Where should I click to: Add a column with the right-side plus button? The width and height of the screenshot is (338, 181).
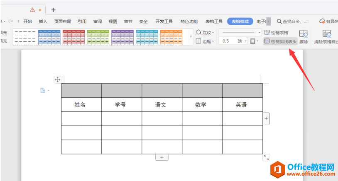[266, 118]
